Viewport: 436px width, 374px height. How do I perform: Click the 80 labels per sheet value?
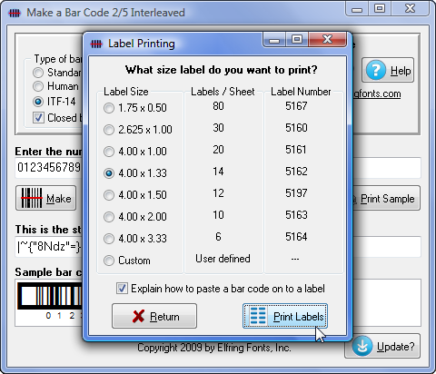(x=218, y=106)
